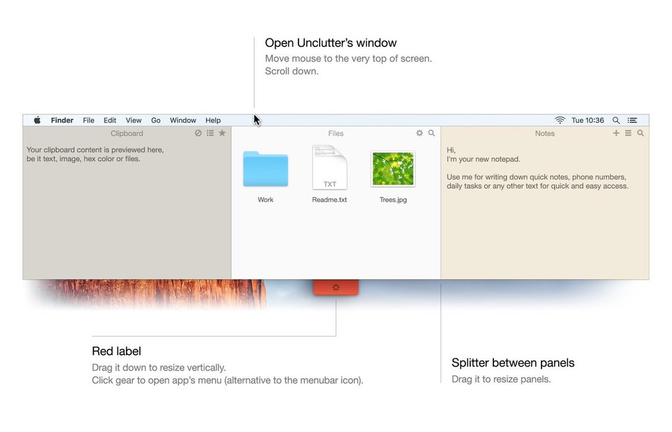Select the Readme.txt file
This screenshot has height=432, width=672.
(330, 168)
